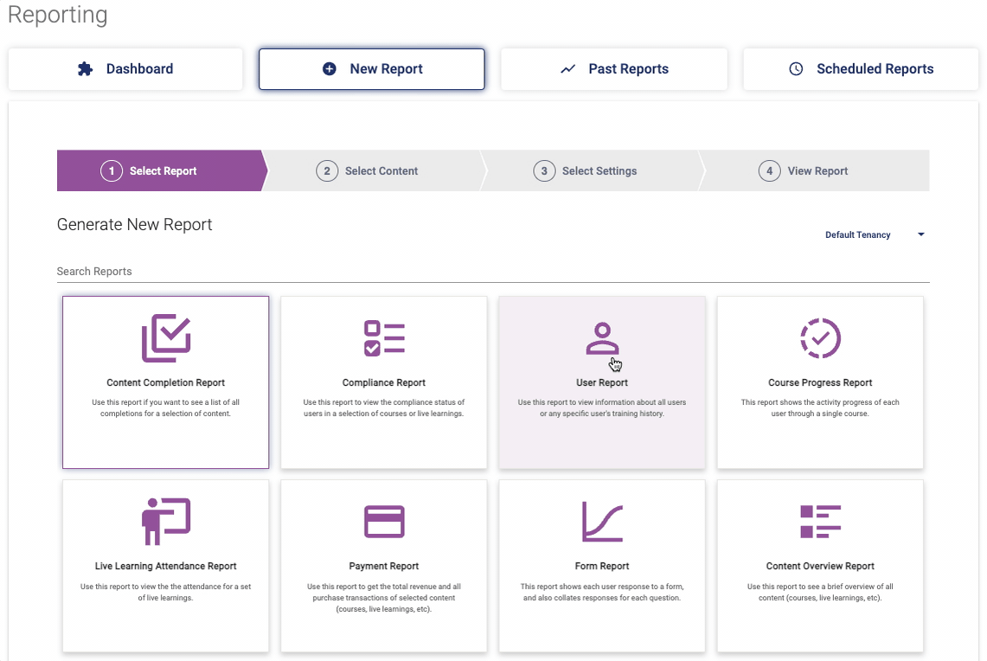Screen dimensions: 987x661
Task: Choose the Course Progress Report title
Action: [820, 382]
